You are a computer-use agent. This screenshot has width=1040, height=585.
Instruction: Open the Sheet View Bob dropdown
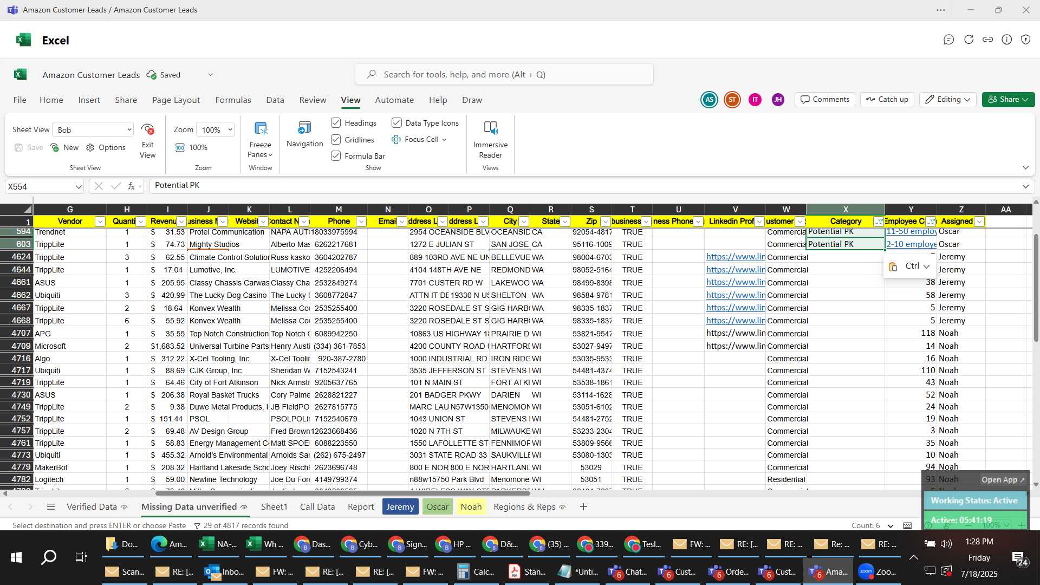(94, 129)
